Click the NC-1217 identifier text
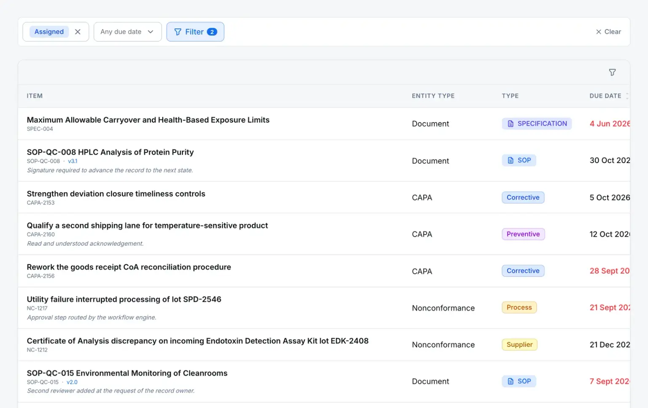 [x=37, y=308]
